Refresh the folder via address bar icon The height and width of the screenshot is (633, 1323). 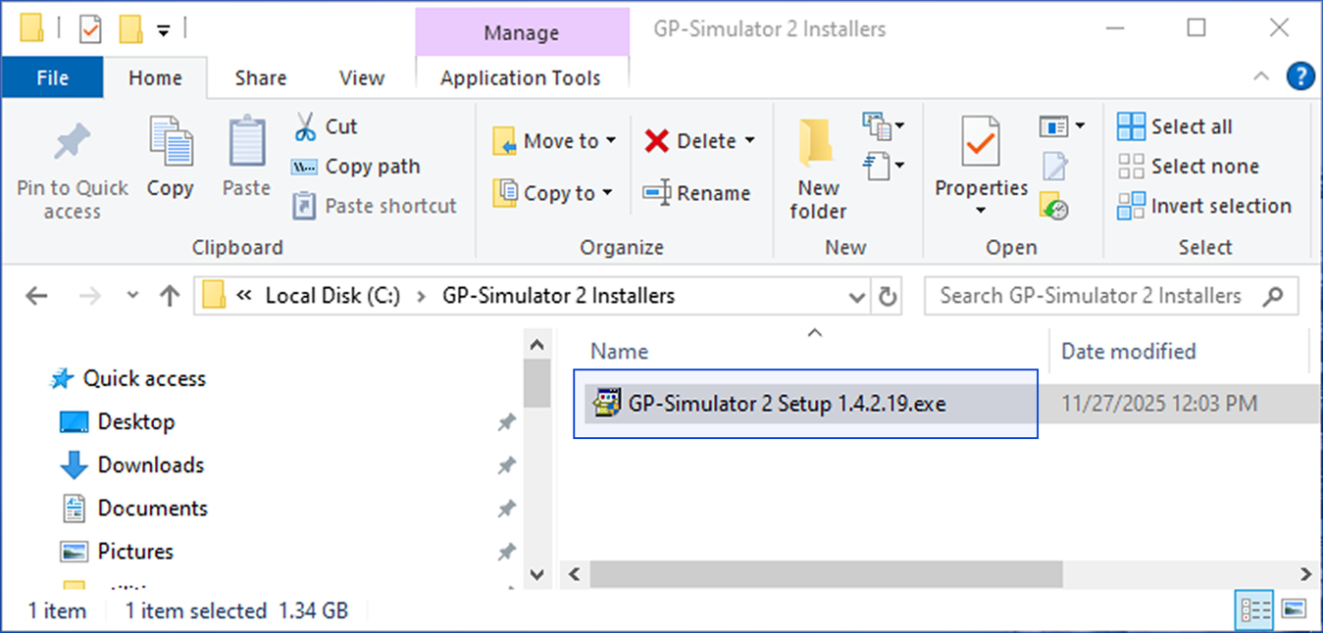point(888,296)
